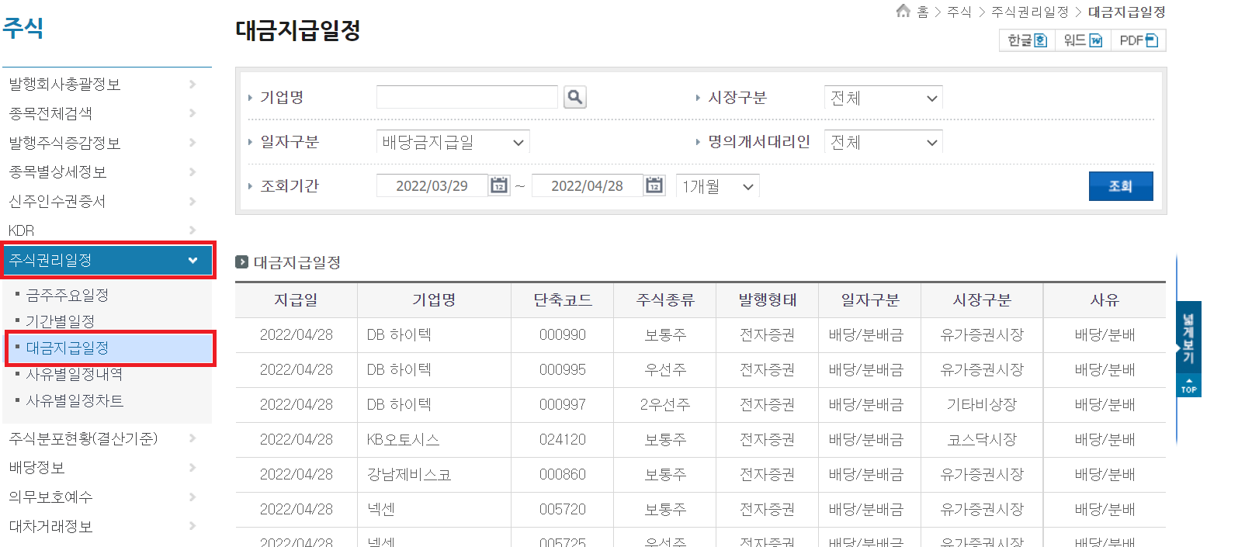The image size is (1245, 547).
Task: Click the 주식종류 column header
Action: pyautogui.click(x=665, y=300)
